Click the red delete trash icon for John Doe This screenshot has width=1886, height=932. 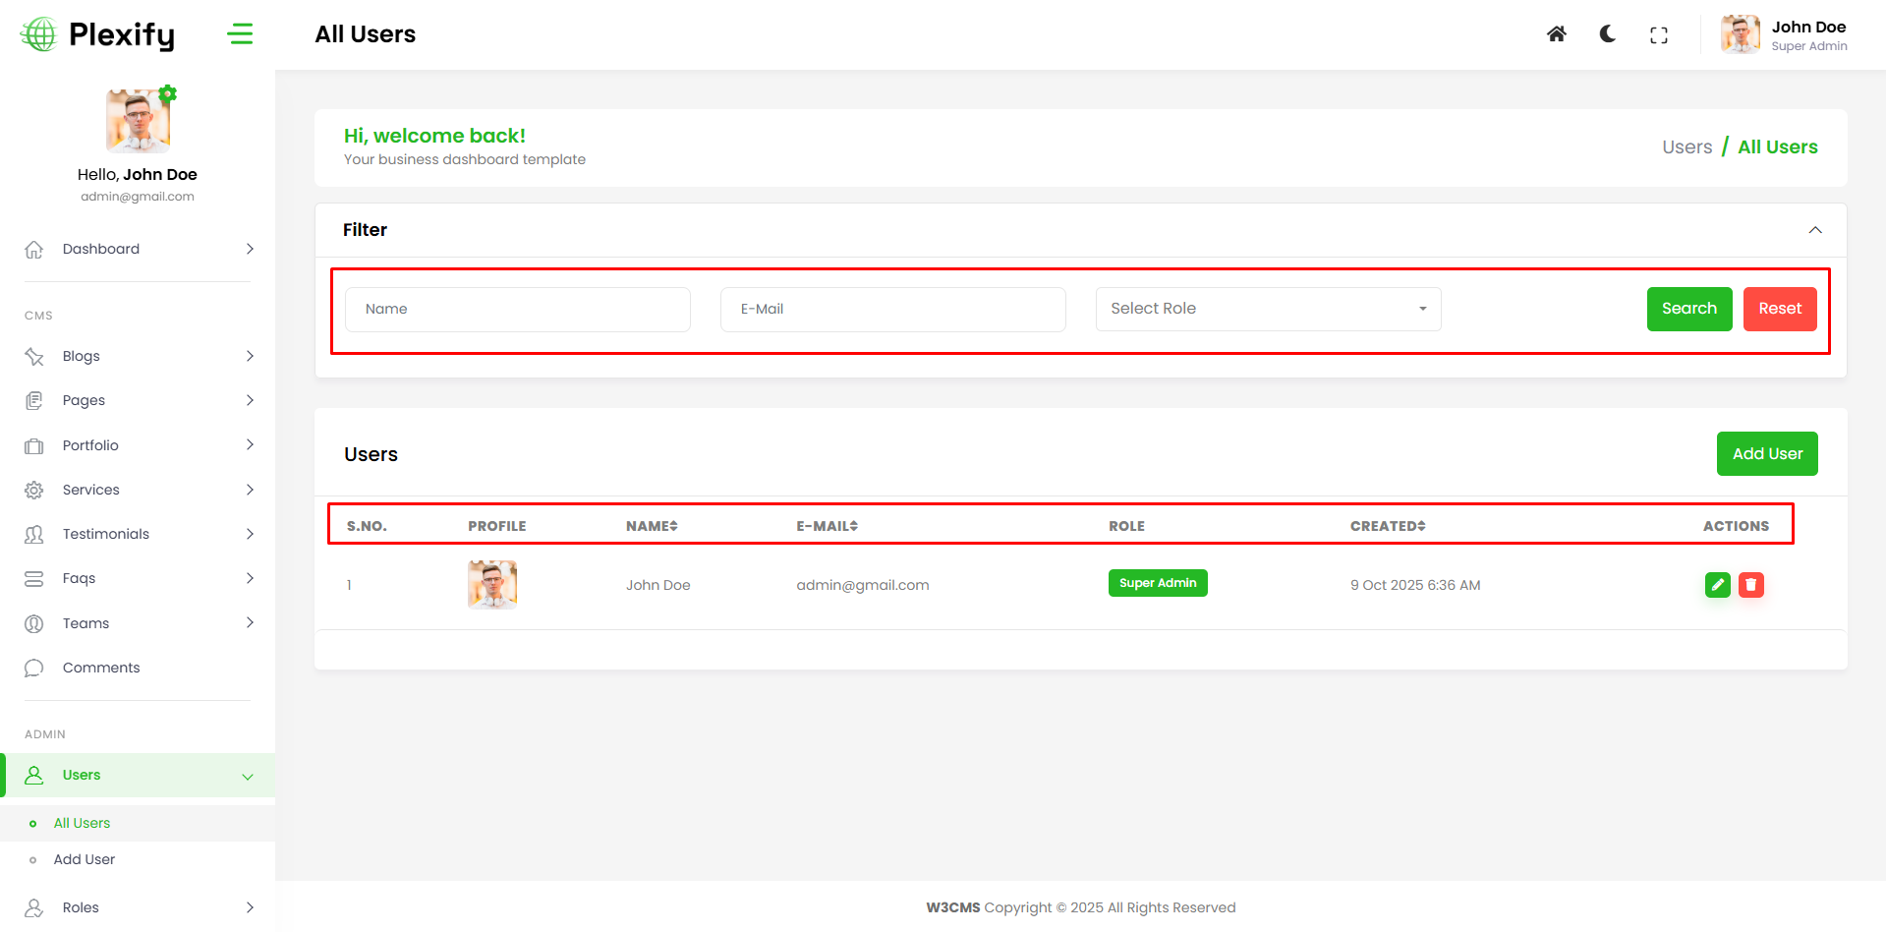point(1750,585)
